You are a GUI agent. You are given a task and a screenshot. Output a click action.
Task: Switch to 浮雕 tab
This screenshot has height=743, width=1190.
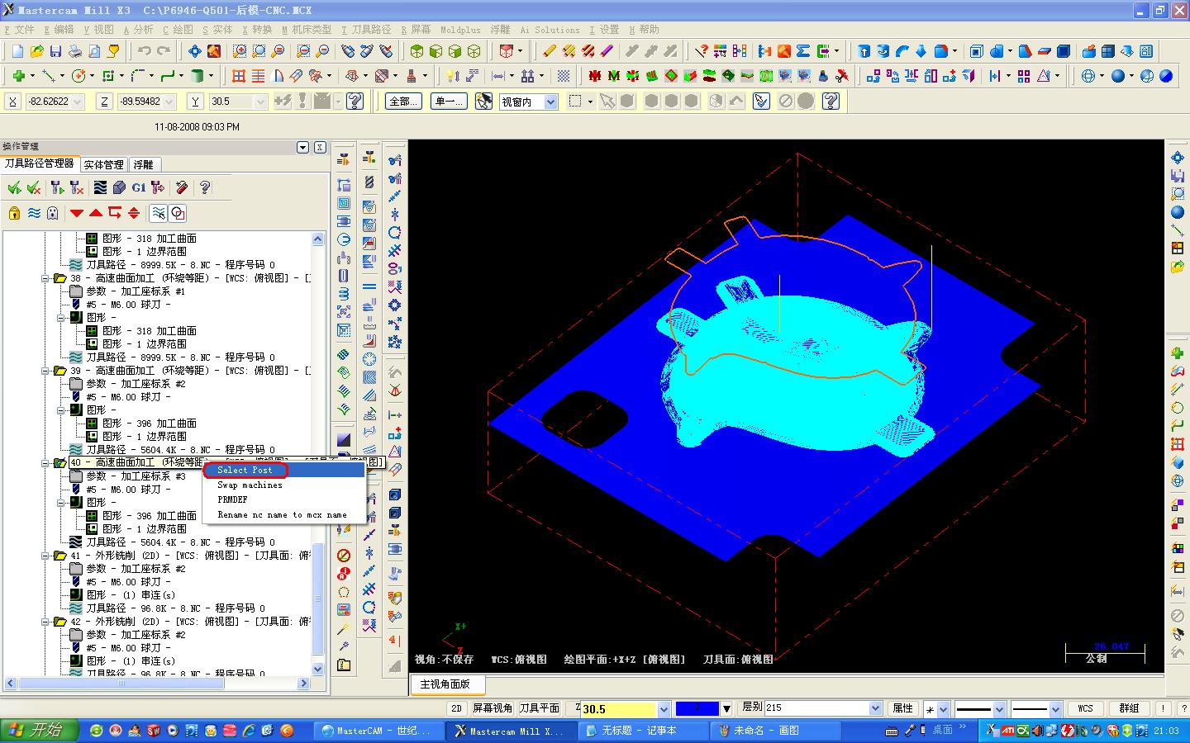(x=144, y=164)
